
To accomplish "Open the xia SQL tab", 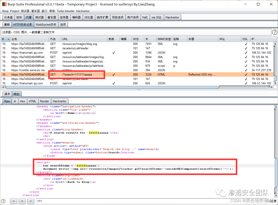I will [157, 17].
